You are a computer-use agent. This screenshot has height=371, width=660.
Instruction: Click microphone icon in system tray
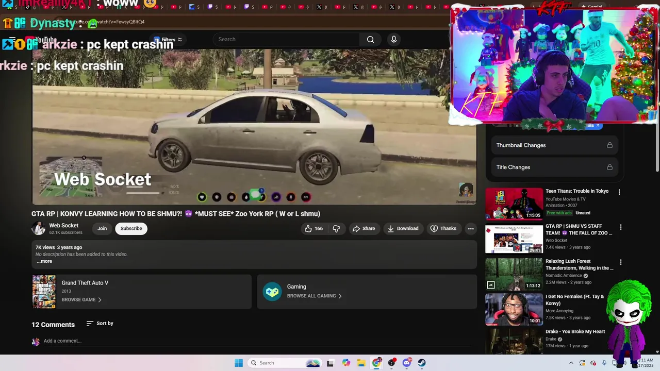[x=604, y=363]
